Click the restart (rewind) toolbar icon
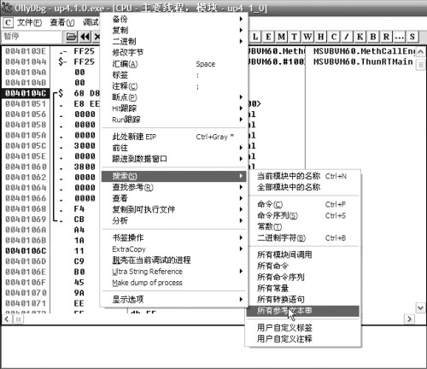This screenshot has width=427, height=369. (x=85, y=37)
